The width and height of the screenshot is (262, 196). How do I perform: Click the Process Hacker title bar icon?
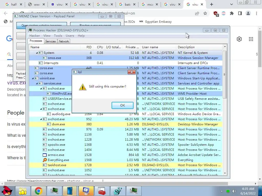30,30
